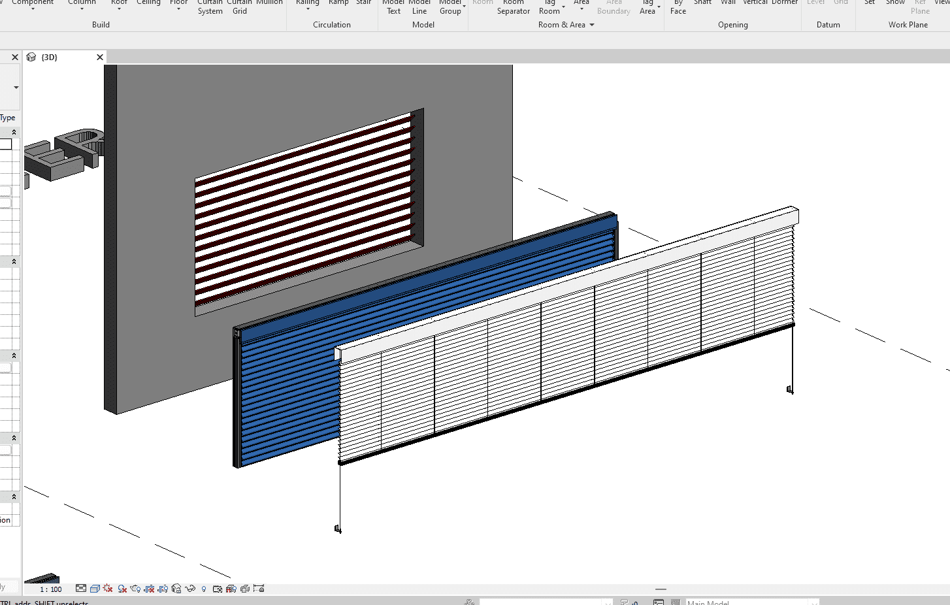
Task: Close the {3D} view tab
Action: 100,57
